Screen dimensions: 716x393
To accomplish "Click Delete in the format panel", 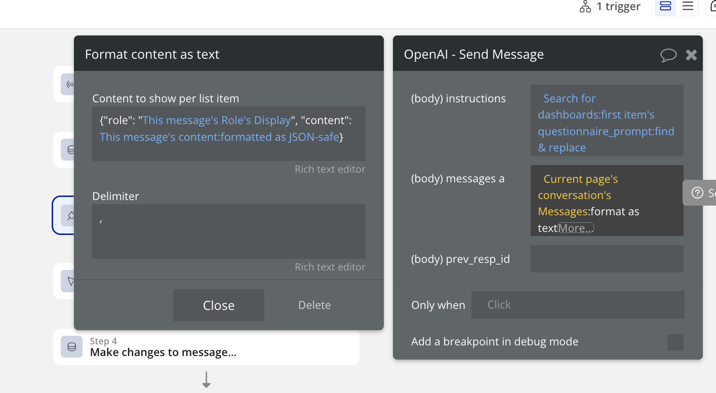I will tap(314, 305).
